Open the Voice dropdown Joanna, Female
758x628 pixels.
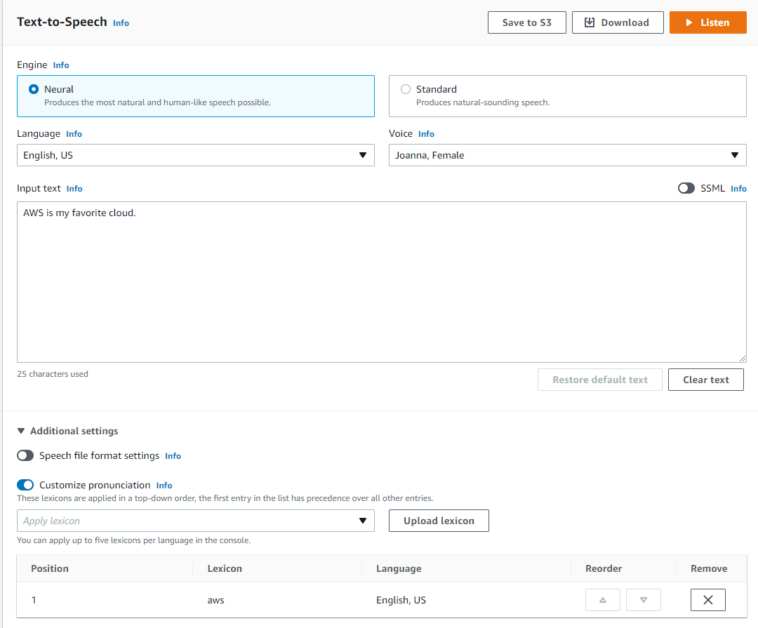tap(568, 155)
